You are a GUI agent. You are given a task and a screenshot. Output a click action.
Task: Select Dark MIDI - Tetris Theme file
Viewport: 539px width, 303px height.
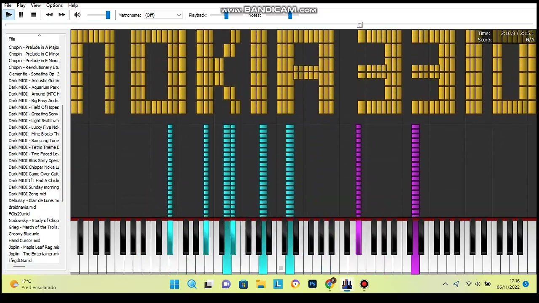click(34, 147)
